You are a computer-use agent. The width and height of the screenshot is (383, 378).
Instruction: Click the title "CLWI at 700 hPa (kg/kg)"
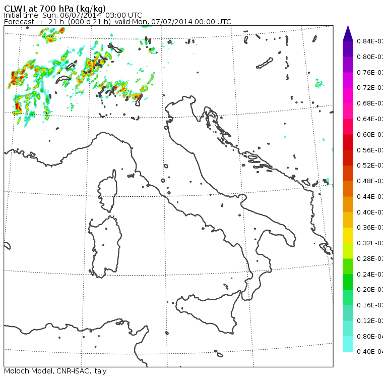pyautogui.click(x=55, y=9)
